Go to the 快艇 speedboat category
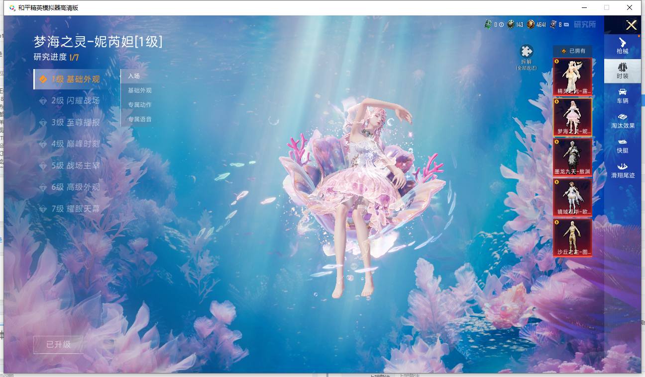This screenshot has height=377, width=645. coord(623,146)
